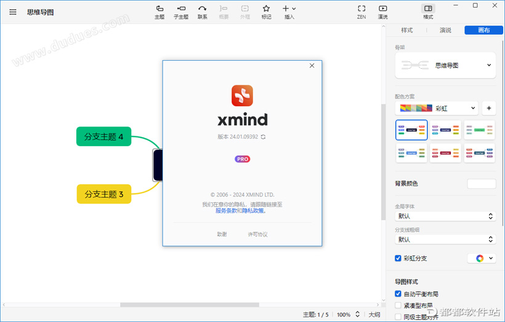Click the 100% zoom value
505x322 pixels.
344,315
